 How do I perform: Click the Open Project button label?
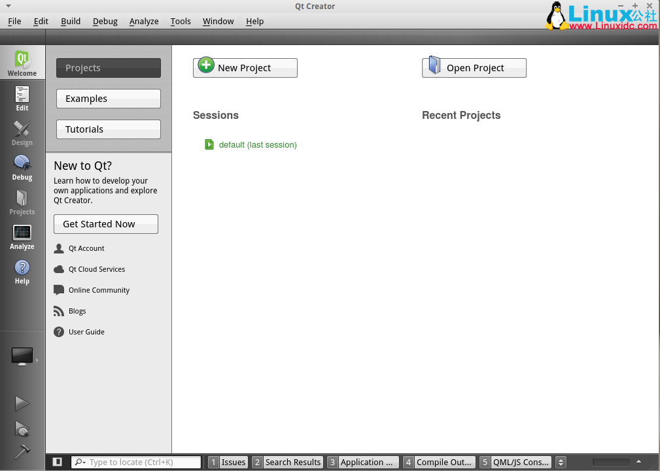[x=476, y=68]
